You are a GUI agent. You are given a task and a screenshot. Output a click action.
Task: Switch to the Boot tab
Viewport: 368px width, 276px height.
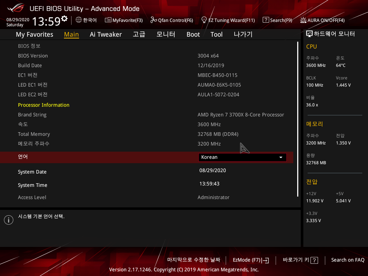[193, 34]
